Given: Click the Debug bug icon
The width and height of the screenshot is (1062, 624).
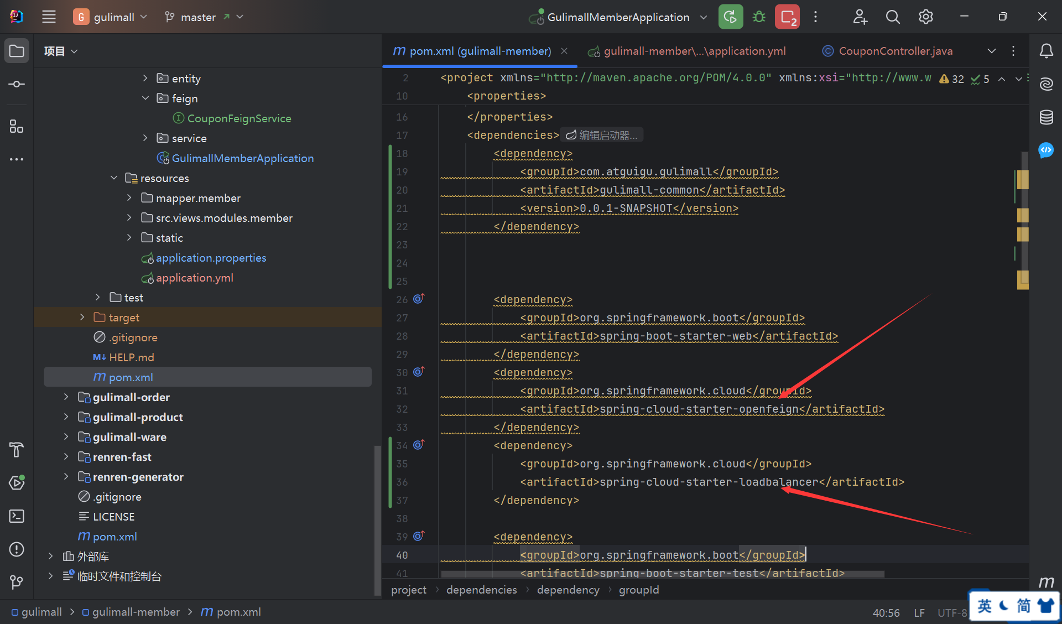Looking at the screenshot, I should (x=759, y=17).
